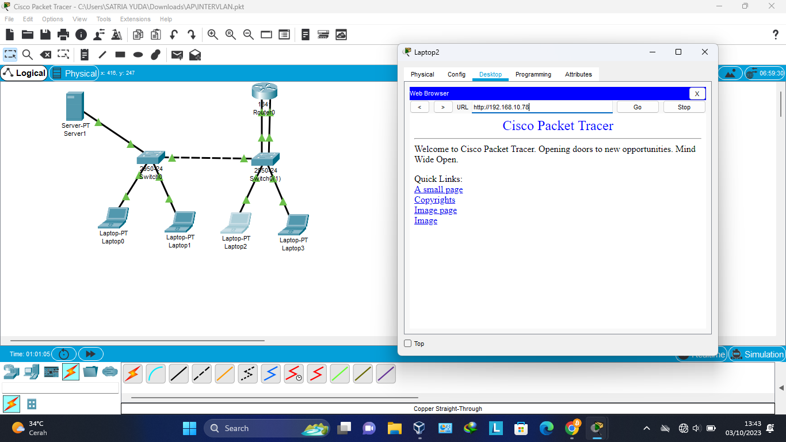Image resolution: width=786 pixels, height=442 pixels.
Task: Launch the Activity Wizard icon
Action: click(x=99, y=35)
